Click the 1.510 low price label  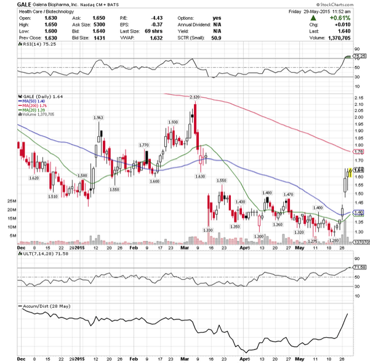tap(52, 196)
